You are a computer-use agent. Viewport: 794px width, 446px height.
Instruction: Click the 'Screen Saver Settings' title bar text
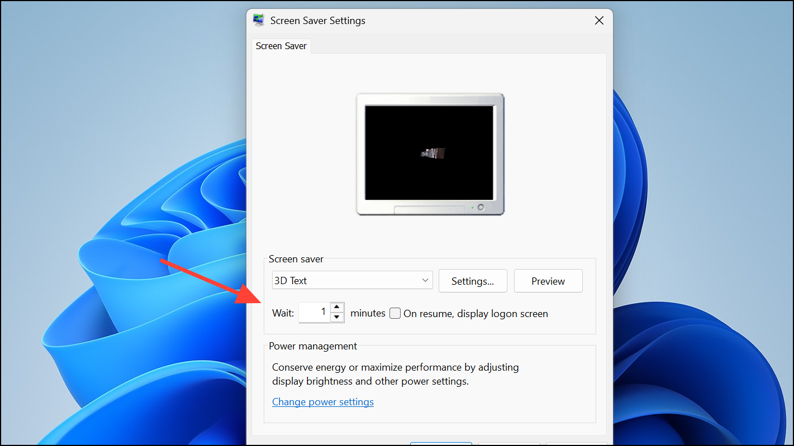317,21
